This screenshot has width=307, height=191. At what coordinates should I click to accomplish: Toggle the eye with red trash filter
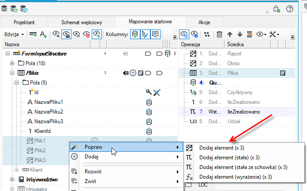coord(86,34)
